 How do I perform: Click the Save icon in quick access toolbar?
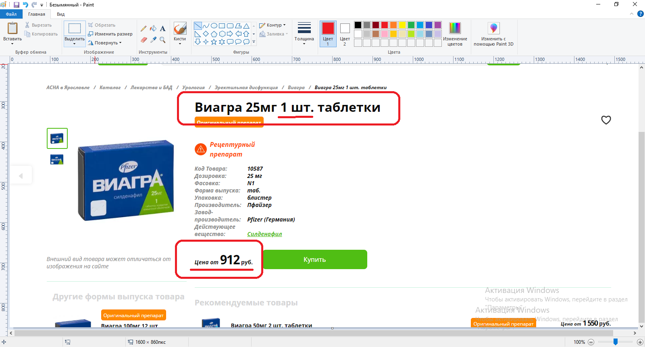point(17,5)
